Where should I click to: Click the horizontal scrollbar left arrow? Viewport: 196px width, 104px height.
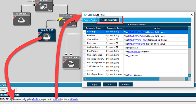(85, 79)
